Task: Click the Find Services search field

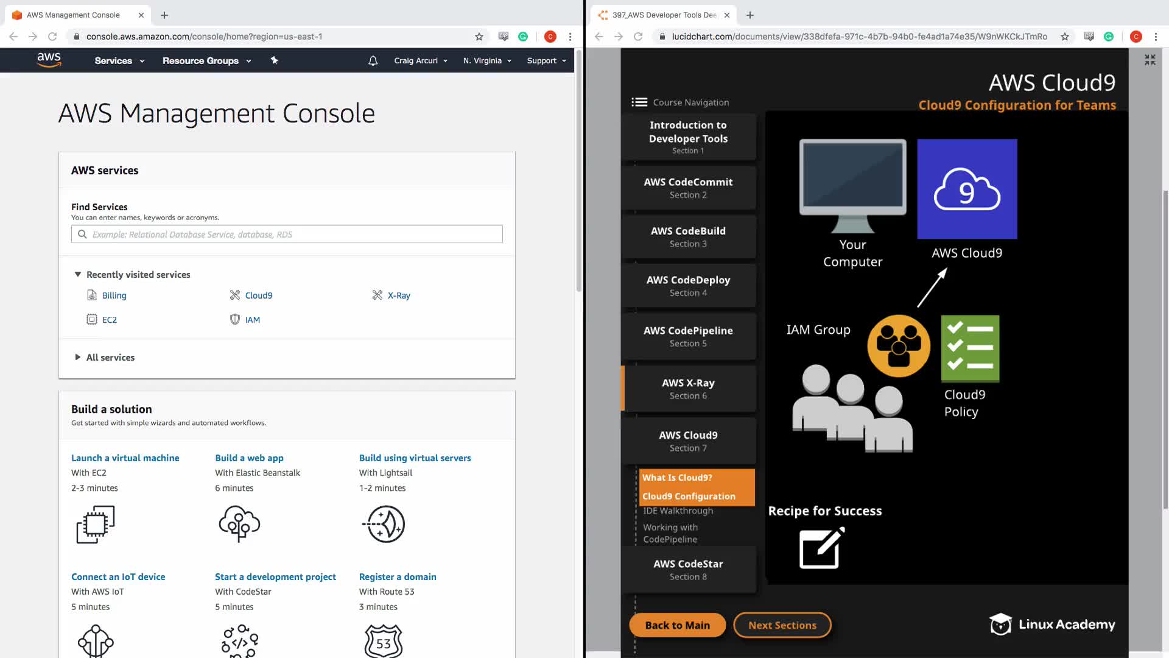Action: click(x=287, y=235)
